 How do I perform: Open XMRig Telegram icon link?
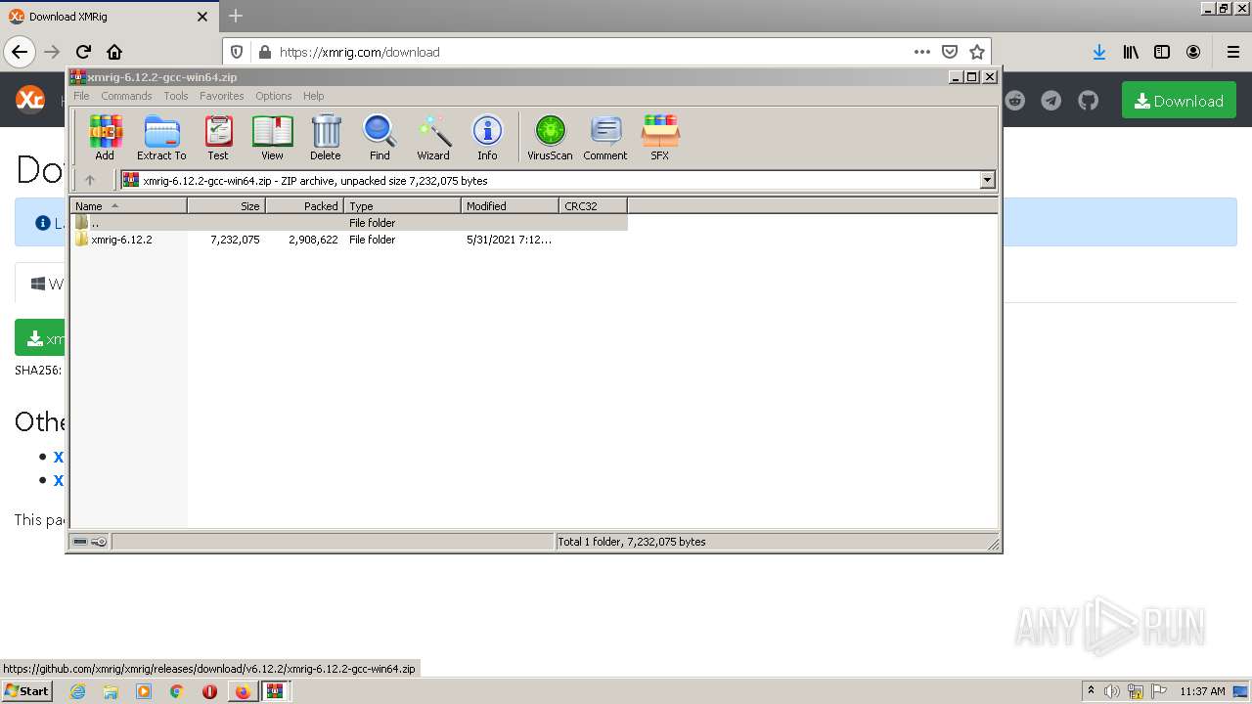pyautogui.click(x=1051, y=101)
